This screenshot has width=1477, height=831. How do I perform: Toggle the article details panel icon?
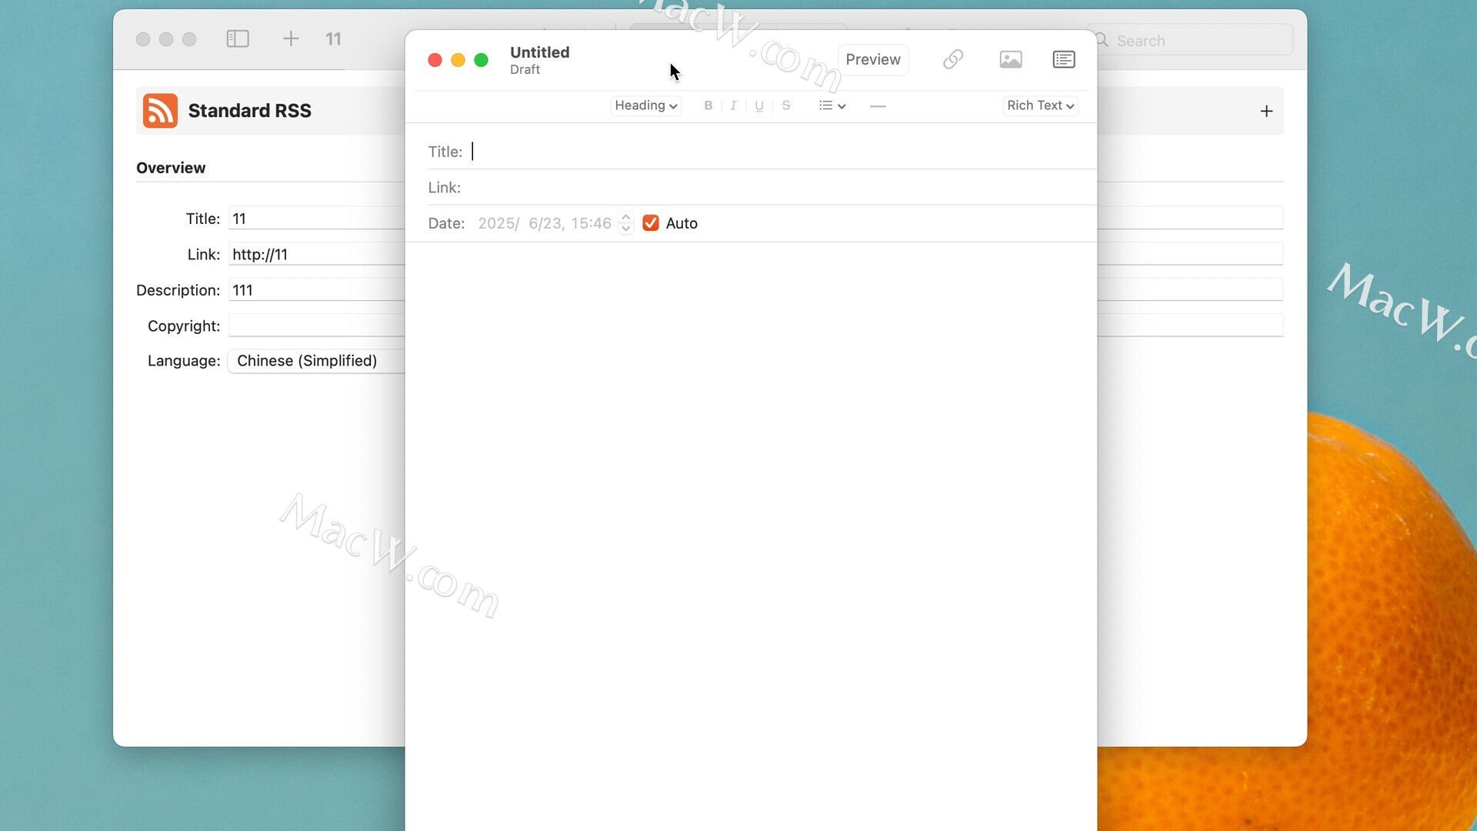(x=1064, y=59)
